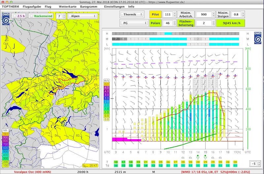
Task: Click the stepper beside Flächenbelastung value 2
Action: pos(214,23)
